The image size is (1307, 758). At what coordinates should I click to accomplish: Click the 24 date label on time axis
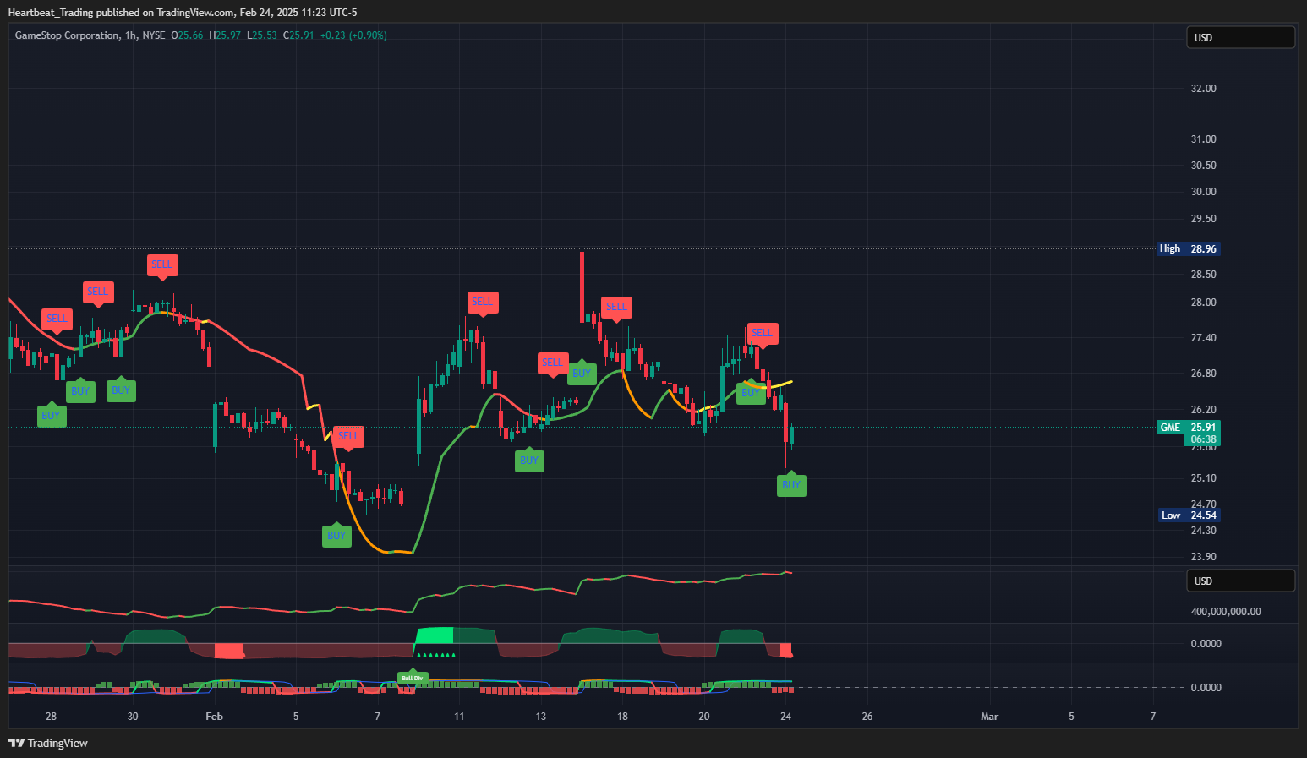[x=786, y=717]
